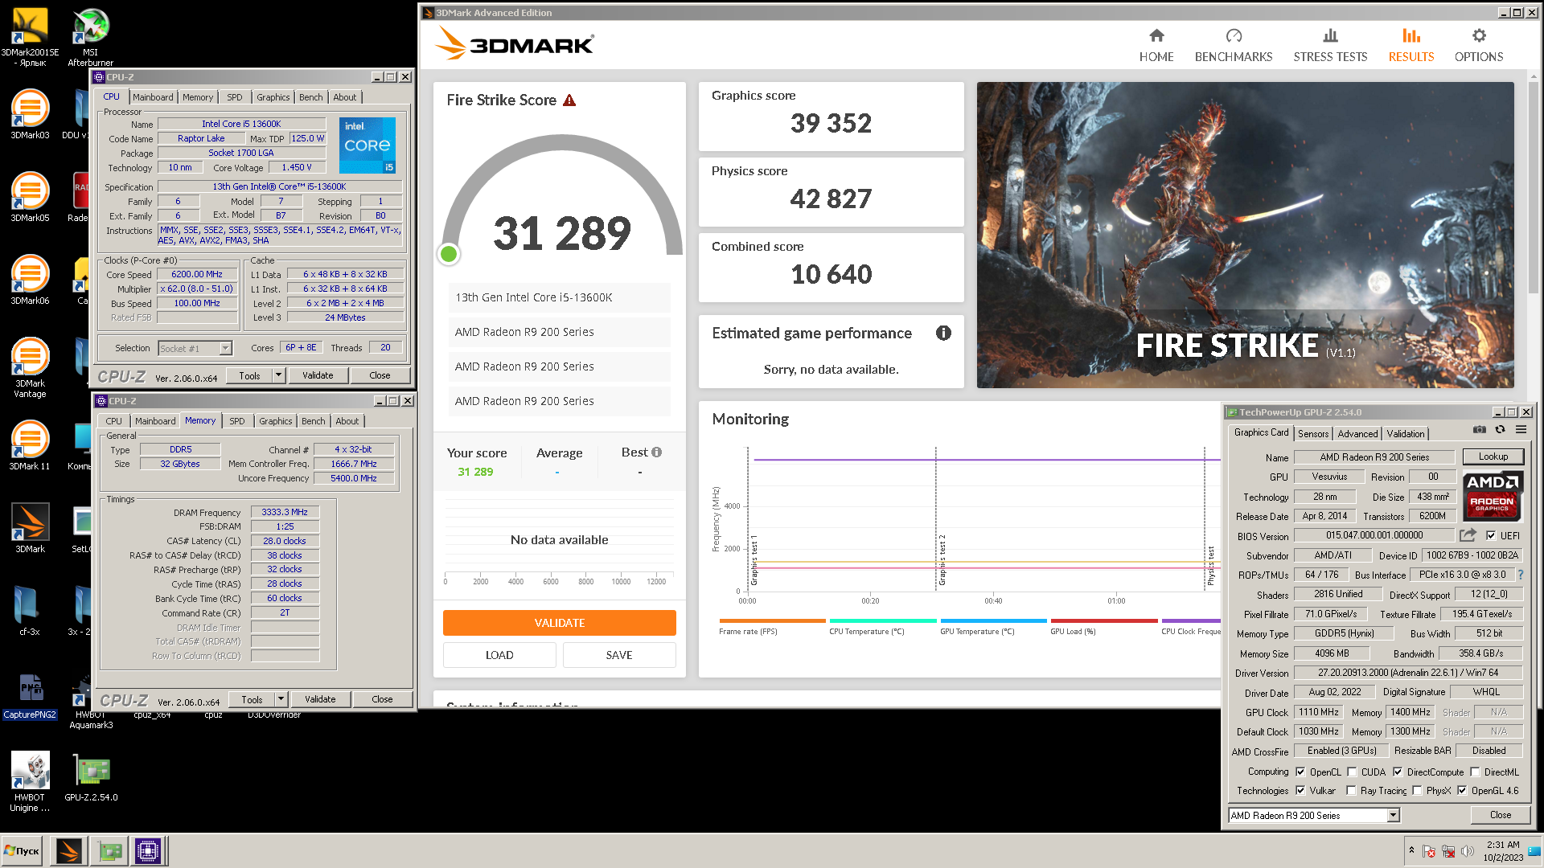The height and width of the screenshot is (868, 1544).
Task: Click the Bus Interface question mark
Action: pos(1521,575)
